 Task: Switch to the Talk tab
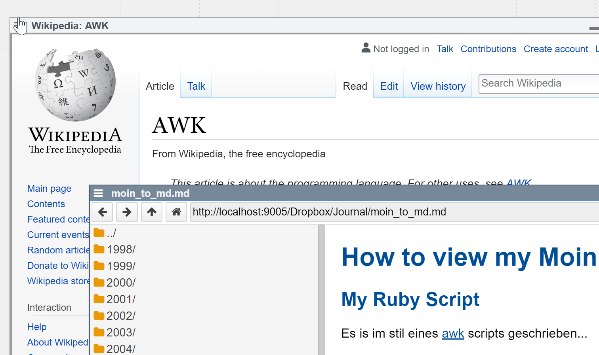pyautogui.click(x=196, y=86)
